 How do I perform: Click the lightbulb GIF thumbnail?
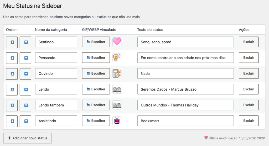tap(117, 57)
